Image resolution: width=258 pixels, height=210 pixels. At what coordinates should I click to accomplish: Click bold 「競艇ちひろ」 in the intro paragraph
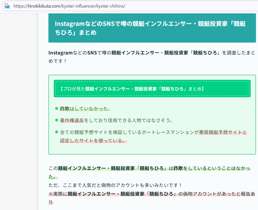click(205, 53)
